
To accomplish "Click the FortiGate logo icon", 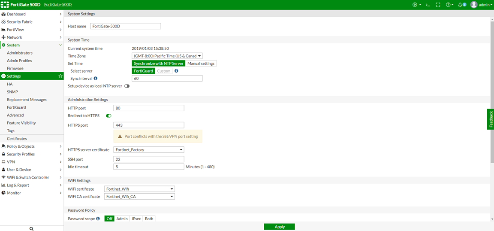I will [5, 5].
